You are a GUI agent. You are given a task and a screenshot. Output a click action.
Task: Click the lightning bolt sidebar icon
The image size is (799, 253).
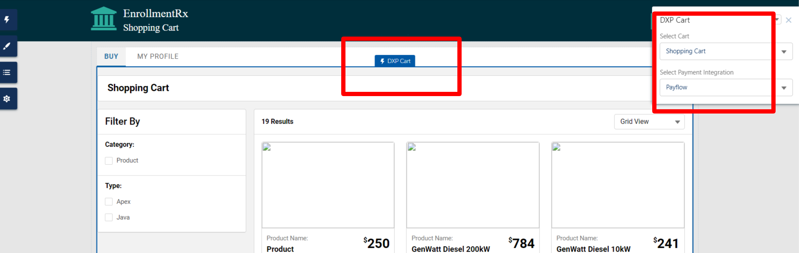(7, 20)
